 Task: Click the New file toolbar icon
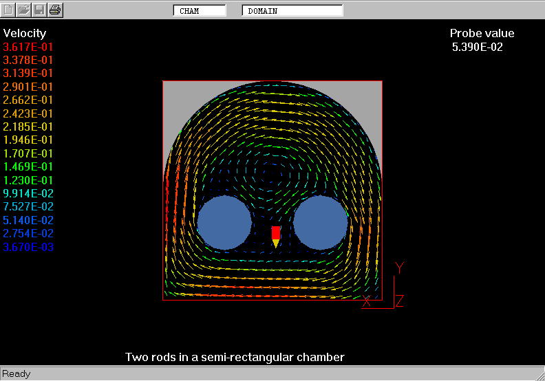tap(8, 10)
